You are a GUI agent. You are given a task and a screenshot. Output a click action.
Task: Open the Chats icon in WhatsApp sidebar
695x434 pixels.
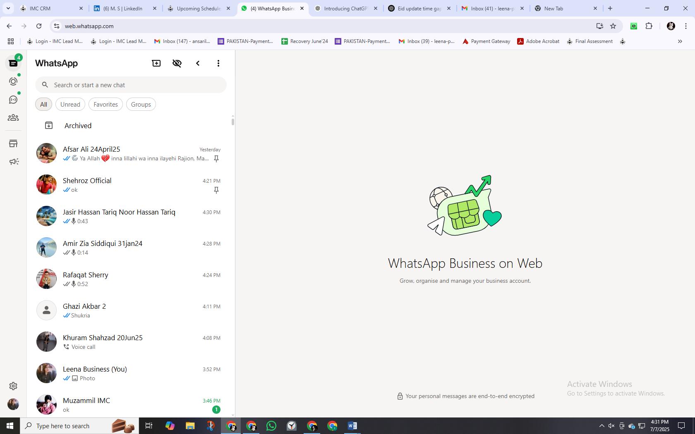[x=13, y=63]
